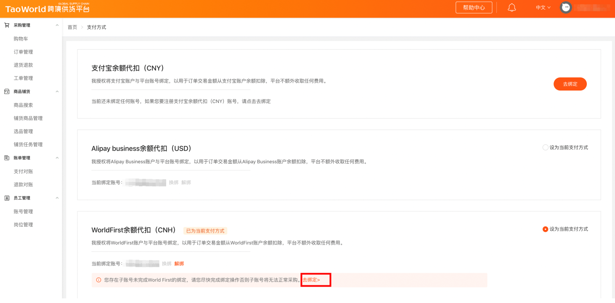This screenshot has height=303, width=615.
Task: Click 解绑 for the WorldFirst account
Action: [x=179, y=263]
